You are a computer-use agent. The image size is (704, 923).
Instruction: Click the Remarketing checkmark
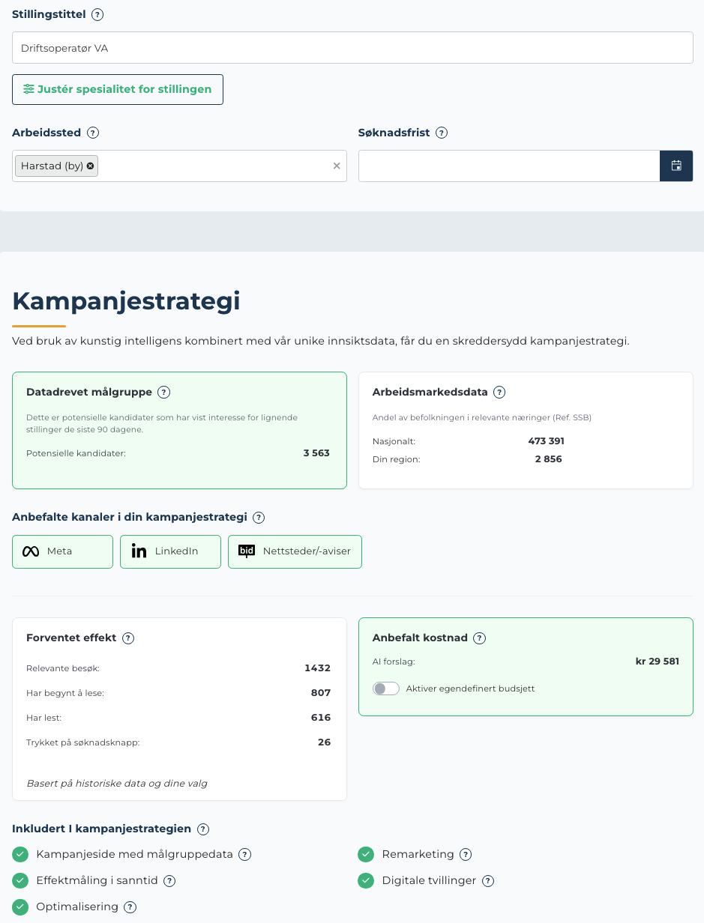pyautogui.click(x=366, y=854)
